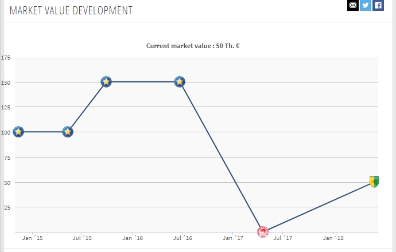Click the Jul '17 x-axis label
This screenshot has width=396, height=252.
[x=283, y=238]
